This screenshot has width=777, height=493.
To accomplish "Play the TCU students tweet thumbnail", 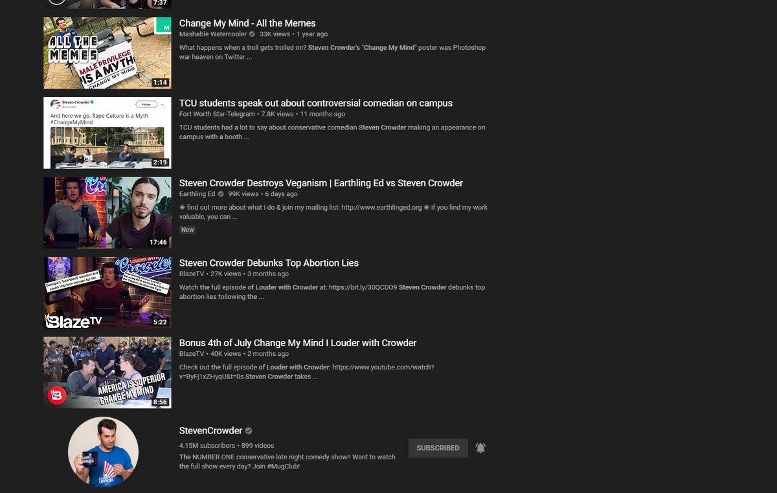I will tap(107, 133).
